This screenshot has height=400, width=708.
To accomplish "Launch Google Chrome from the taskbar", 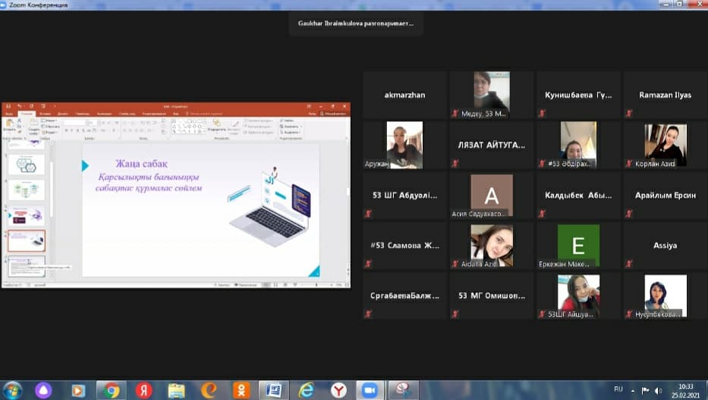I will [x=112, y=389].
